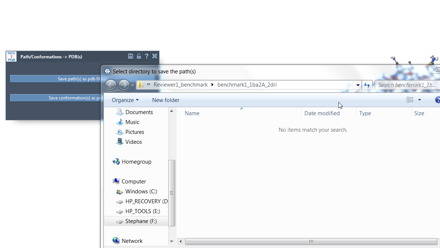Click the file list scroll left arrow
This screenshot has width=440, height=248.
coord(181,241)
